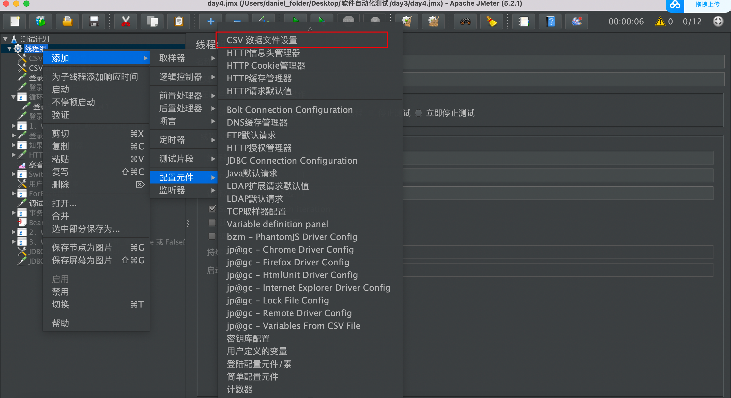Image resolution: width=731 pixels, height=398 pixels.
Task: Open the Help question mark icon
Action: (551, 22)
